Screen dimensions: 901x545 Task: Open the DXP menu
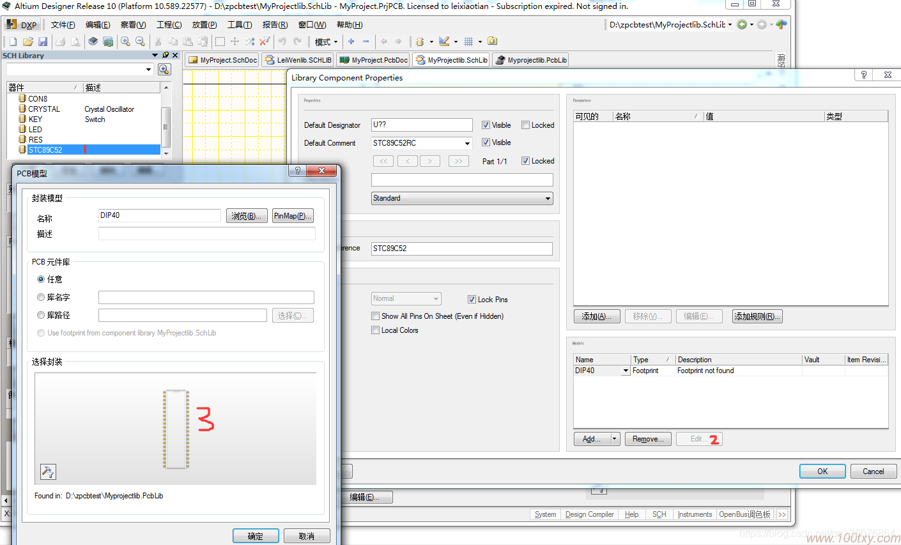click(x=22, y=25)
